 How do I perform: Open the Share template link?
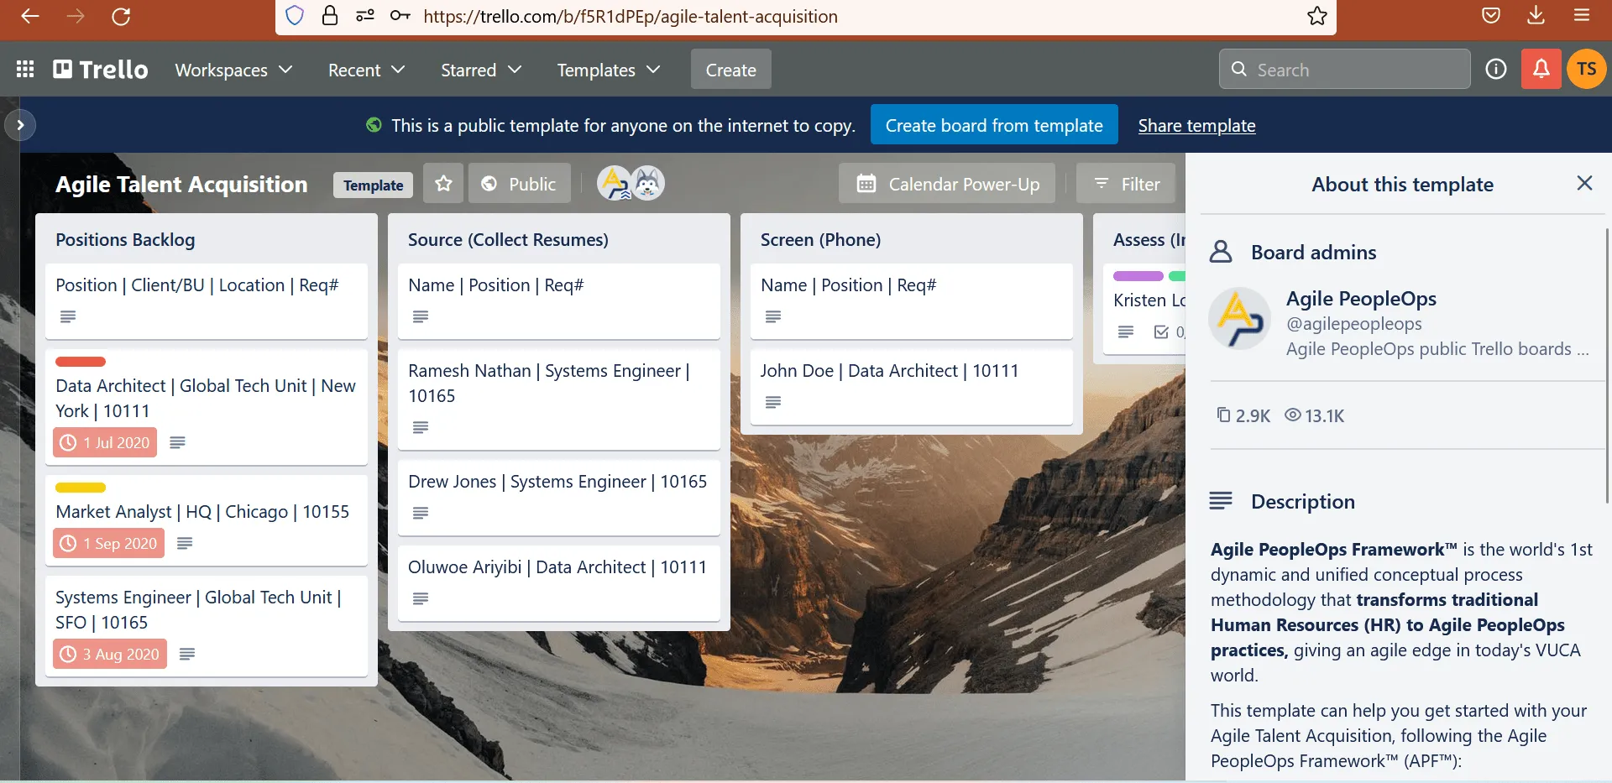coord(1196,125)
